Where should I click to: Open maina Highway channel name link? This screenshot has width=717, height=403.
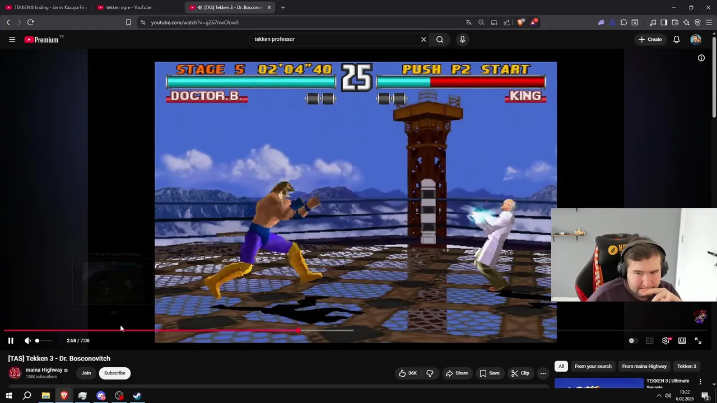(44, 370)
